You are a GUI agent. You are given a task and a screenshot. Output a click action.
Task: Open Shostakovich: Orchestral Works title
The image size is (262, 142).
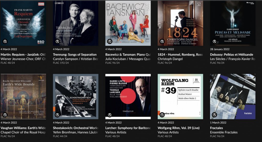pos(75,128)
